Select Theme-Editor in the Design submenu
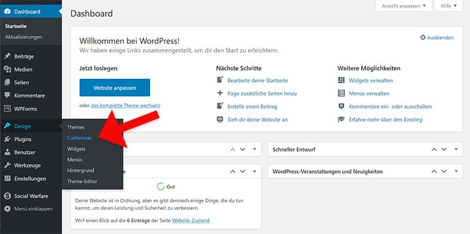This screenshot has width=470, height=234. (82, 181)
